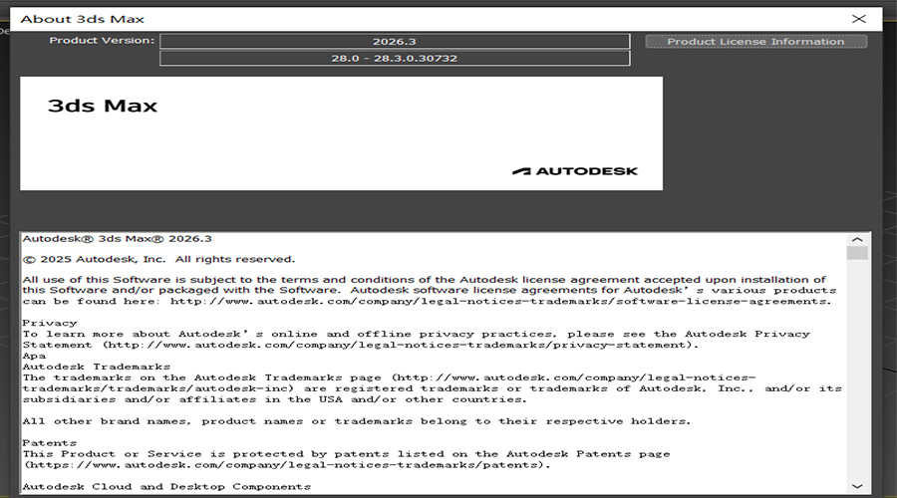
Task: Click the scroll up arrow of legal text
Action: pos(857,239)
